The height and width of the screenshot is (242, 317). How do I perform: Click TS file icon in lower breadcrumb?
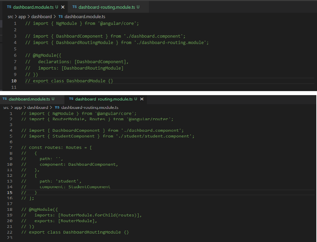(57, 108)
